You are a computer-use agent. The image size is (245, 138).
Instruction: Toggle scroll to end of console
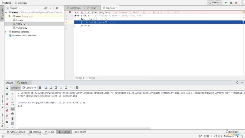tap(13, 108)
